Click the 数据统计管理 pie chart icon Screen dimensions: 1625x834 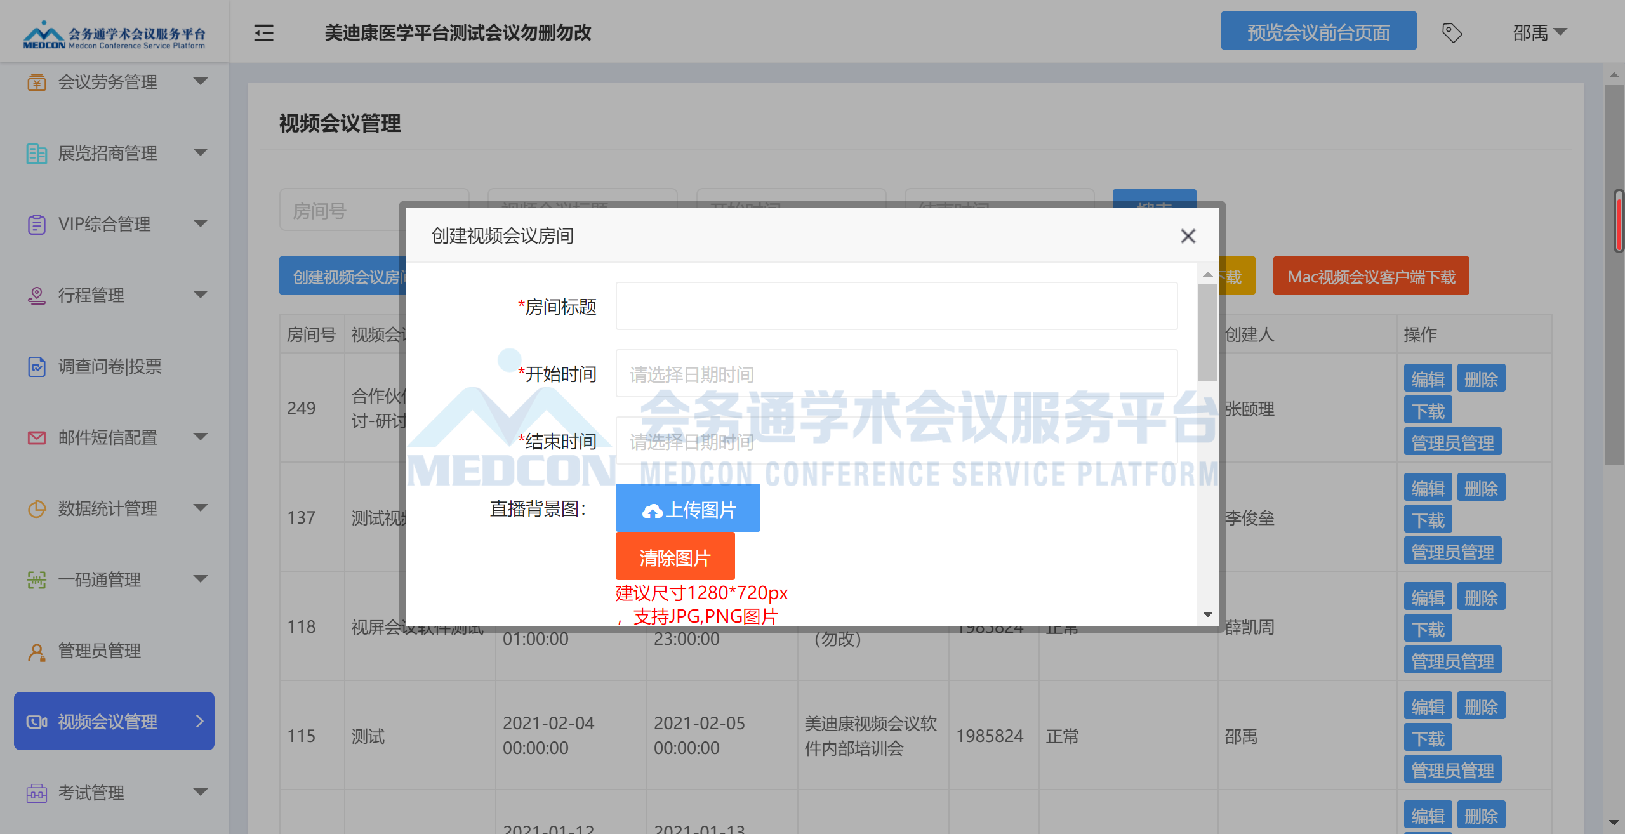click(37, 508)
